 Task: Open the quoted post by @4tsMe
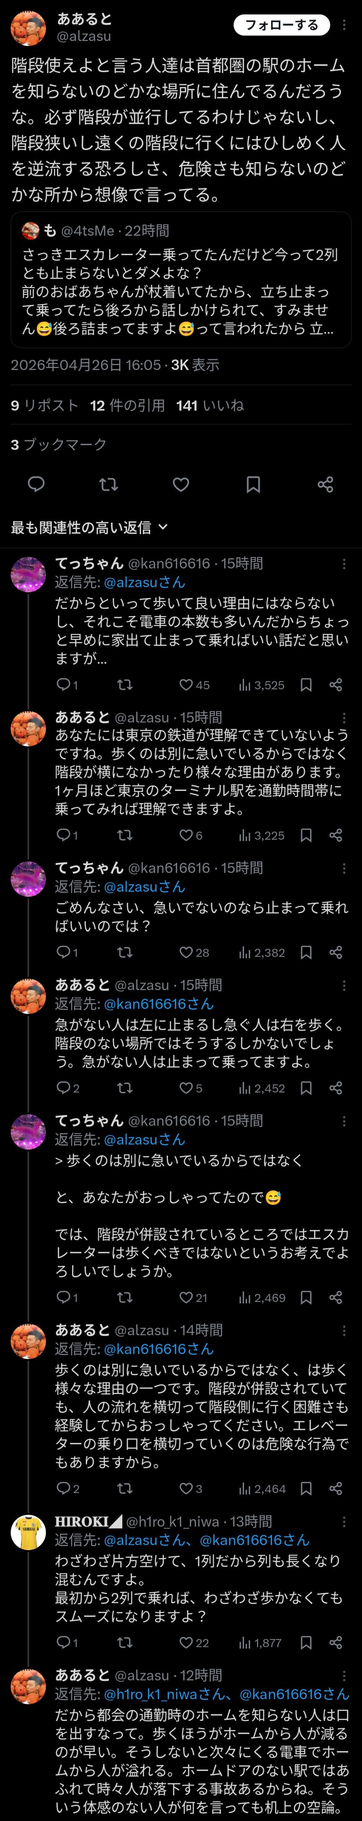(x=181, y=283)
